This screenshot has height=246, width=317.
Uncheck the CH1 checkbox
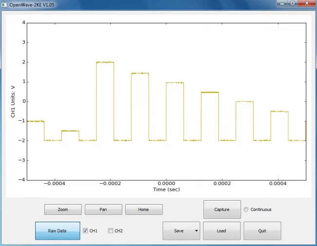pyautogui.click(x=85, y=230)
